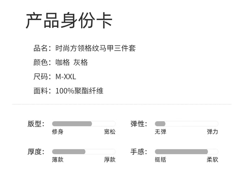Click the 弹性 elasticity slider bar
The height and width of the screenshot is (175, 244).
(x=186, y=124)
